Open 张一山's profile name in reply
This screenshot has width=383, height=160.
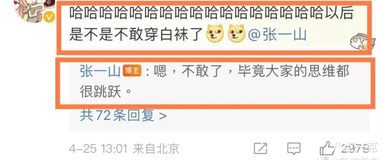tap(100, 71)
